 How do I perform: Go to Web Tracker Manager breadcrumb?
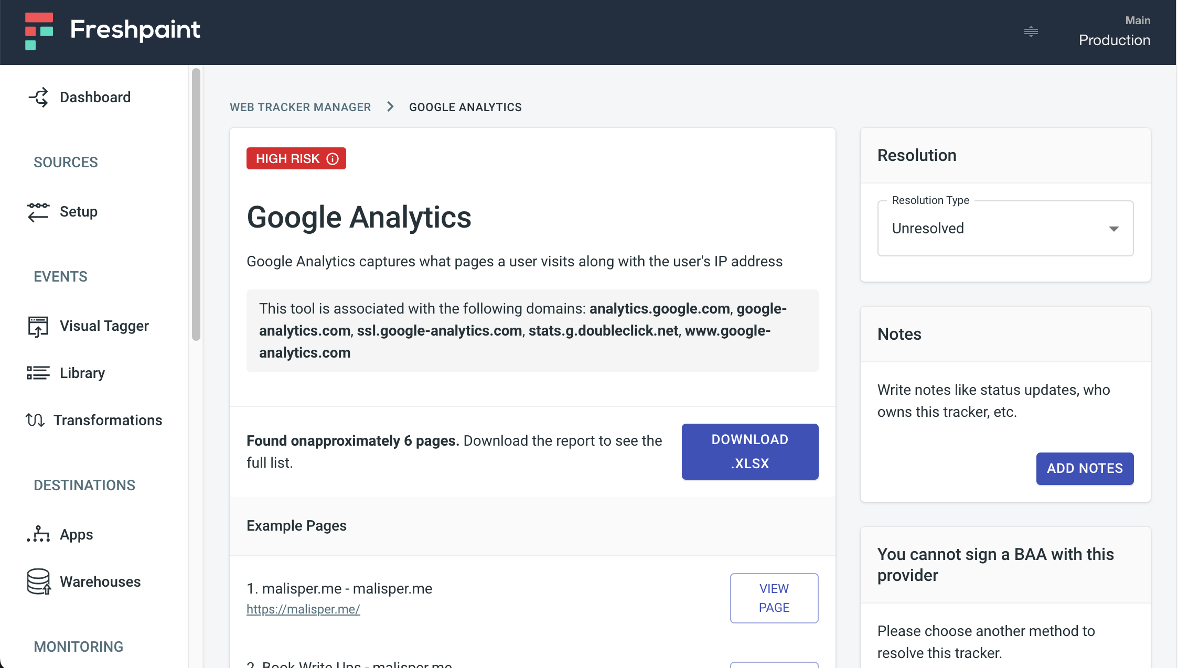click(300, 107)
